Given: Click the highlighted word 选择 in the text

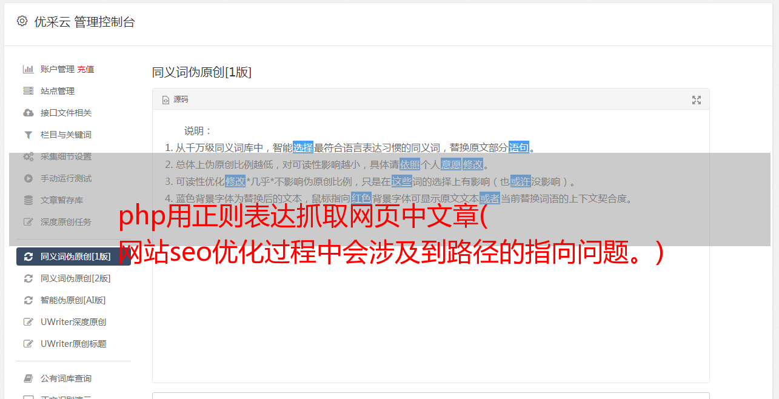Looking at the screenshot, I should coord(303,147).
